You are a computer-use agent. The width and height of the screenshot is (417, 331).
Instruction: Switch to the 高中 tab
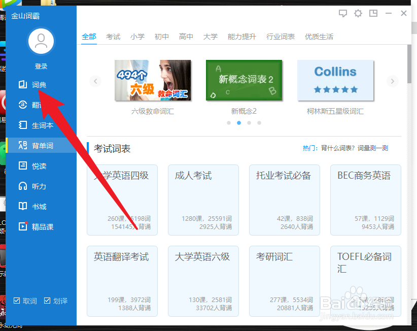tap(186, 37)
